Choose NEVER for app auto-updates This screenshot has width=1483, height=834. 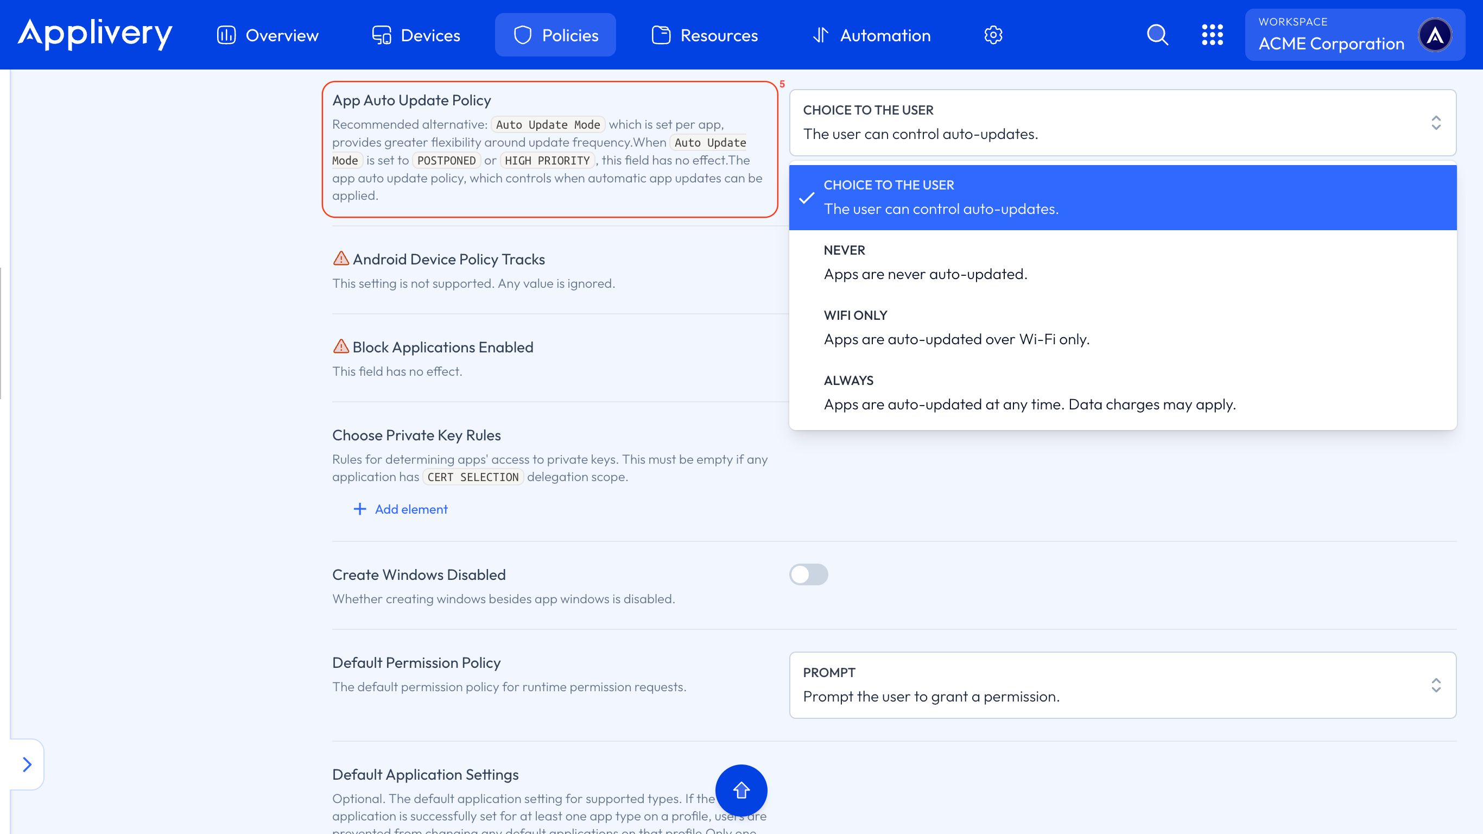click(925, 262)
